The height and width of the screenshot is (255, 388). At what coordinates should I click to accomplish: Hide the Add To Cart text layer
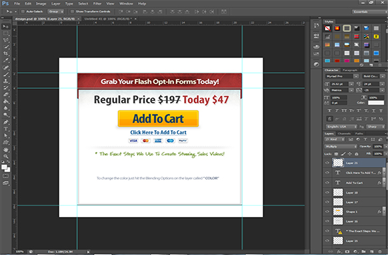pyautogui.click(x=327, y=183)
